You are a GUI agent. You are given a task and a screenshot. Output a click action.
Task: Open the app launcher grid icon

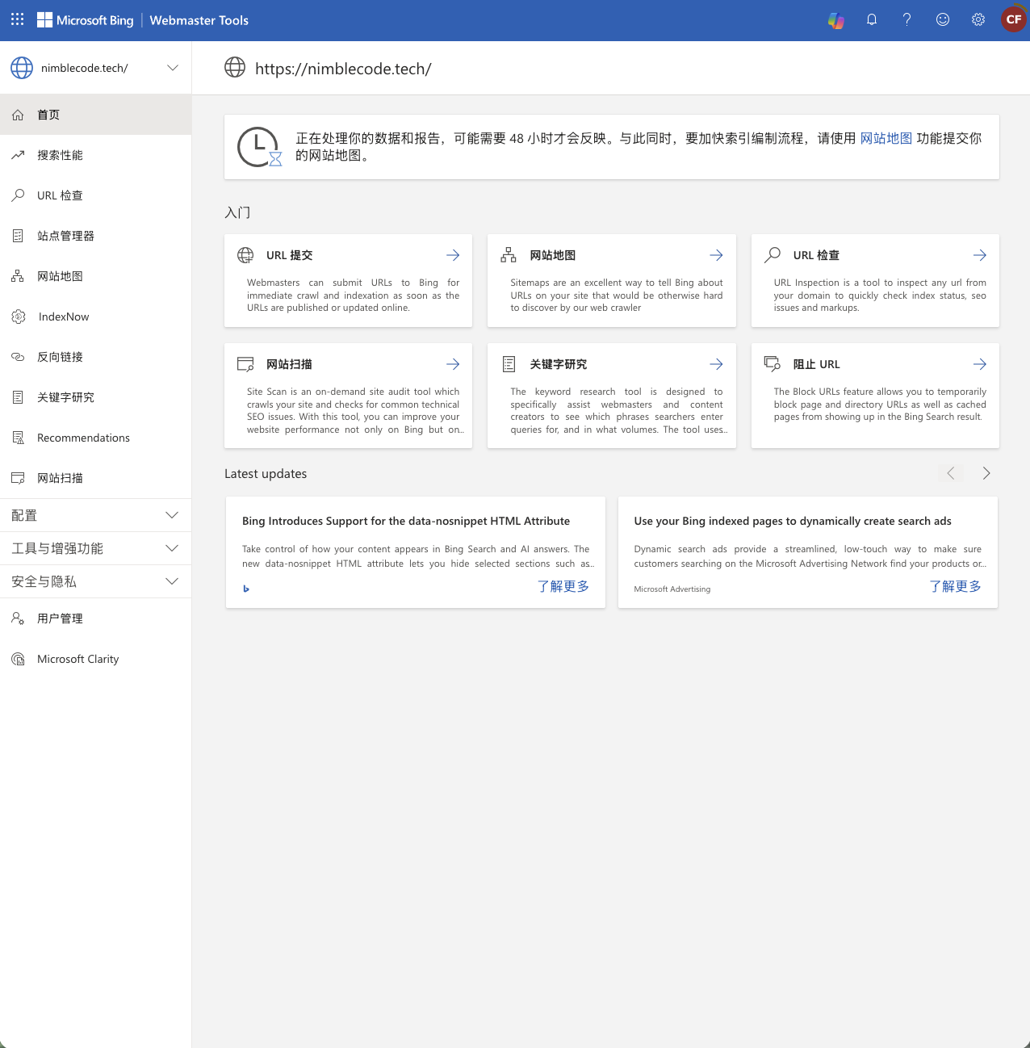(18, 19)
